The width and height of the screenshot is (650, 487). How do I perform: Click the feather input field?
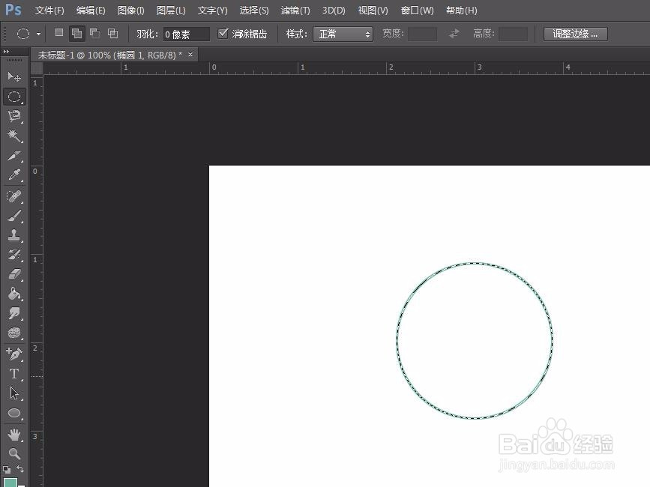pos(186,34)
